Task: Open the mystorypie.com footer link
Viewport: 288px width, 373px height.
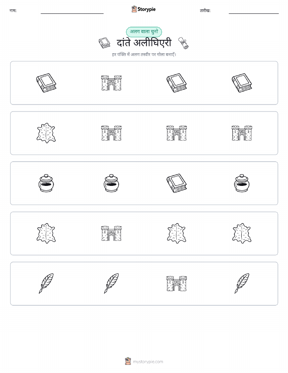Action: click(144, 362)
